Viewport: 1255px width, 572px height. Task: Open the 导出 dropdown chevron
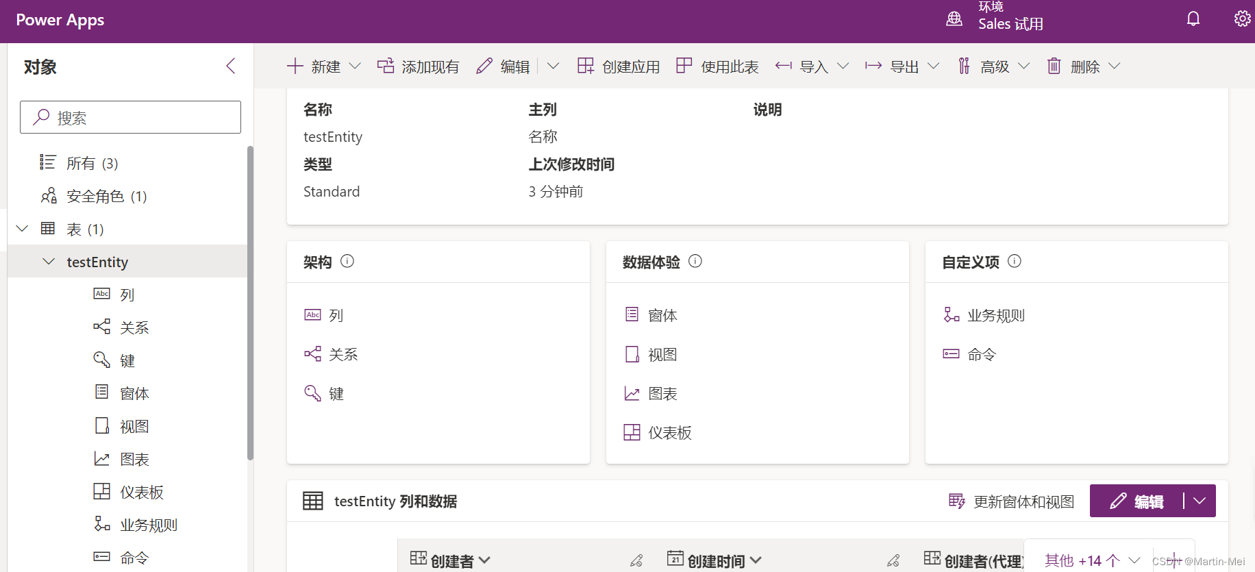pos(934,66)
